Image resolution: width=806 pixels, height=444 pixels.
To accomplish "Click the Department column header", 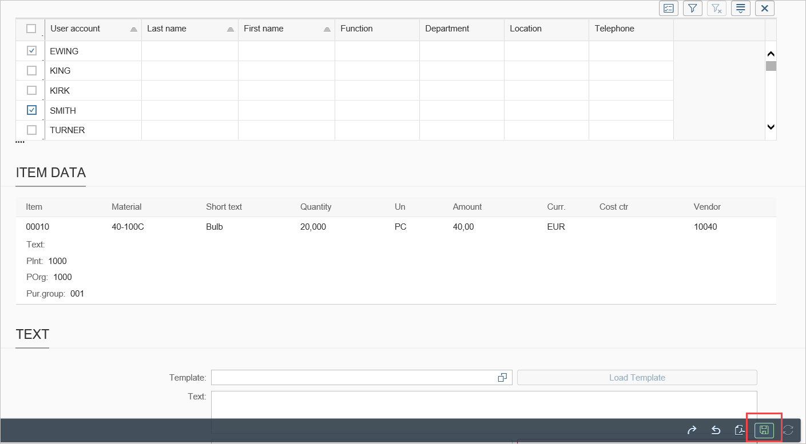I will coord(447,29).
